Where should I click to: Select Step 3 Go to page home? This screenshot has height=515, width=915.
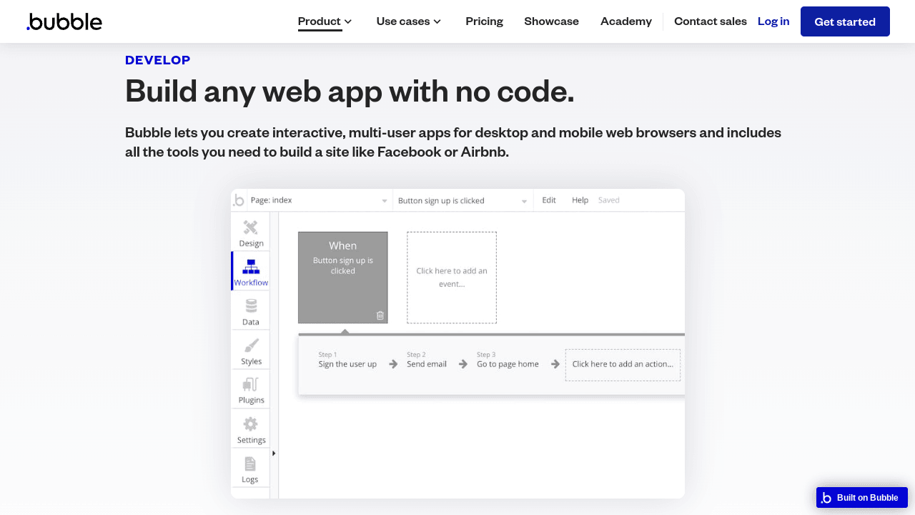pos(508,360)
